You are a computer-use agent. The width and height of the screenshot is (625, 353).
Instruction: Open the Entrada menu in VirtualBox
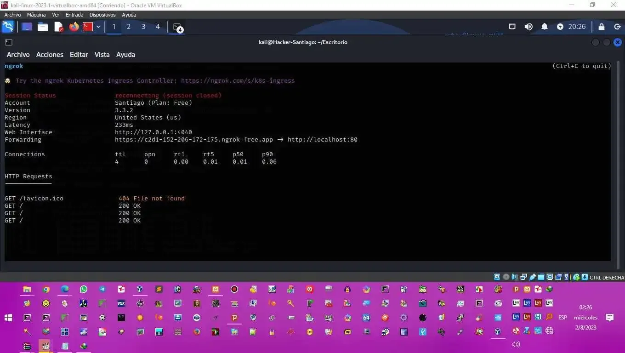(x=74, y=15)
